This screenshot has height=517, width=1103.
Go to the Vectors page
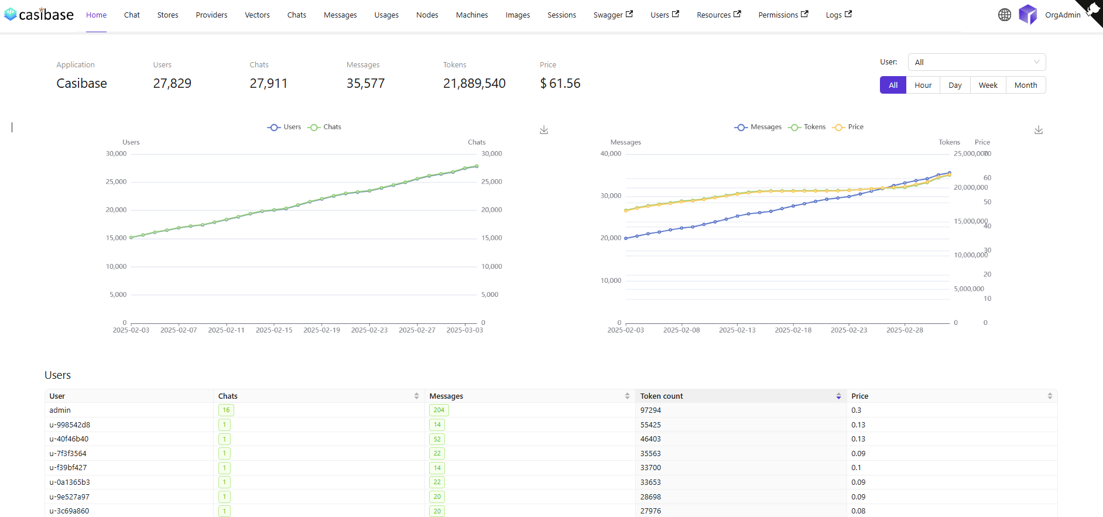click(257, 15)
